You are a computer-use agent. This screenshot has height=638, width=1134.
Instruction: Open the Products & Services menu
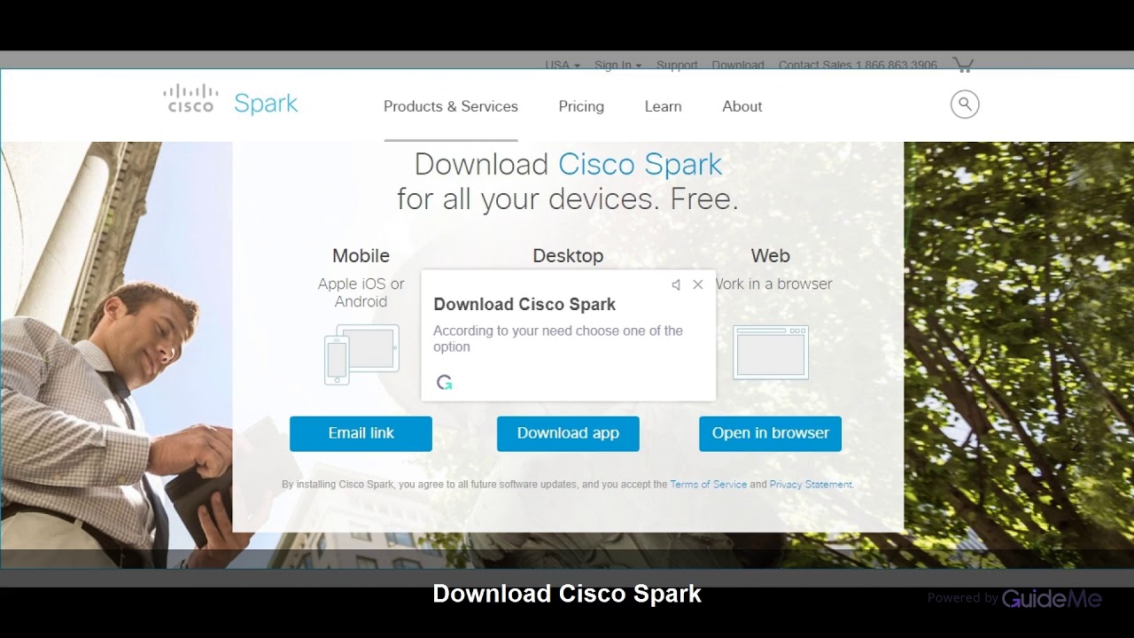[451, 106]
